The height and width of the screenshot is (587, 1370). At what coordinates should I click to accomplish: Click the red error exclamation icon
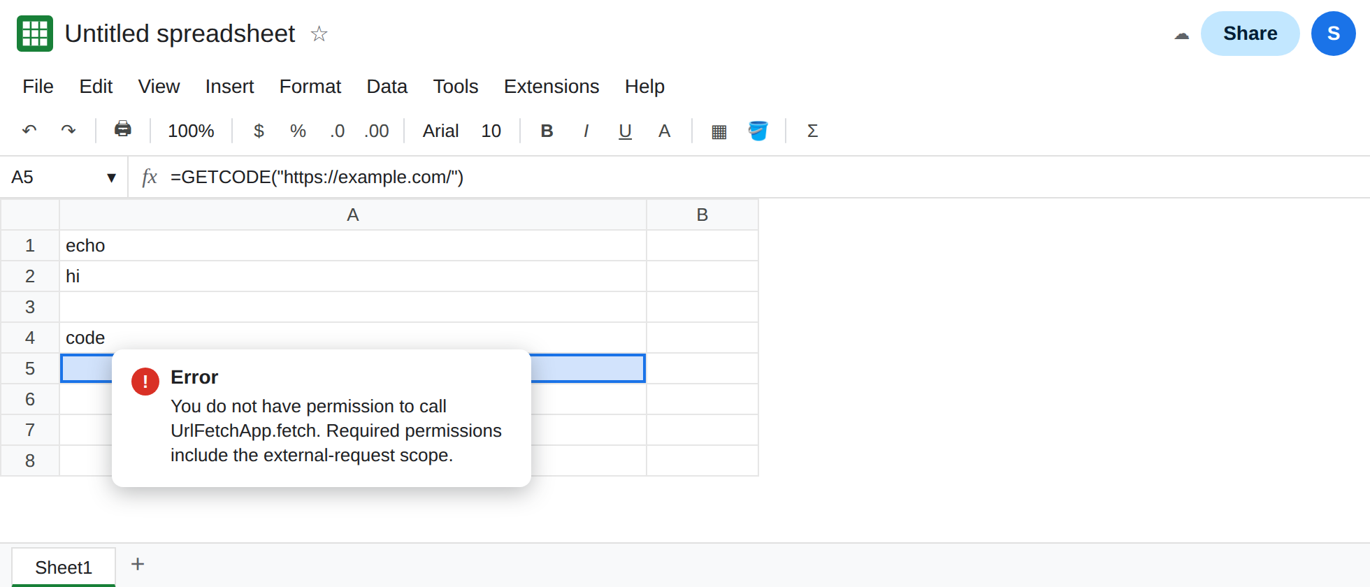click(145, 382)
